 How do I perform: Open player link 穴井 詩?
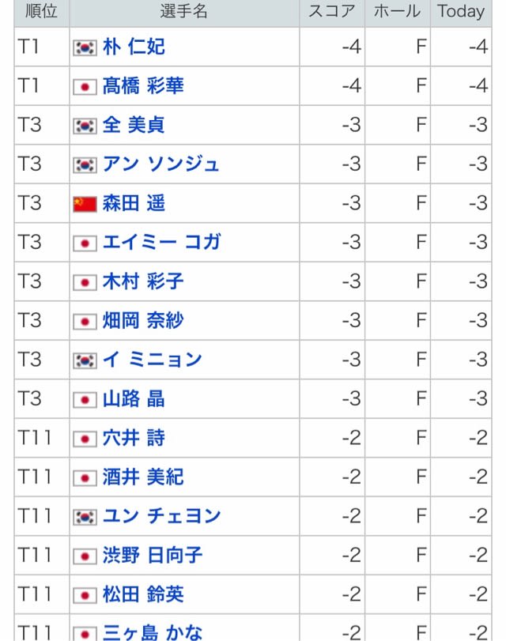click(134, 438)
